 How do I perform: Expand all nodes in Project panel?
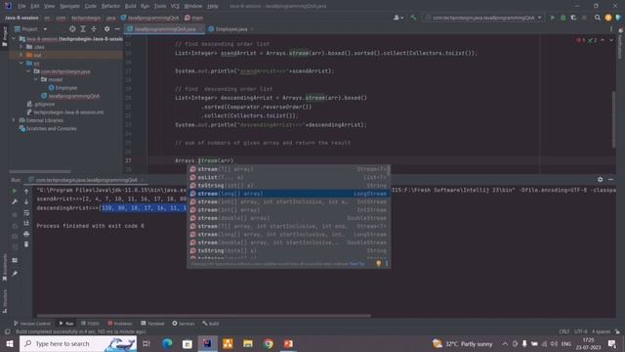tap(83, 29)
